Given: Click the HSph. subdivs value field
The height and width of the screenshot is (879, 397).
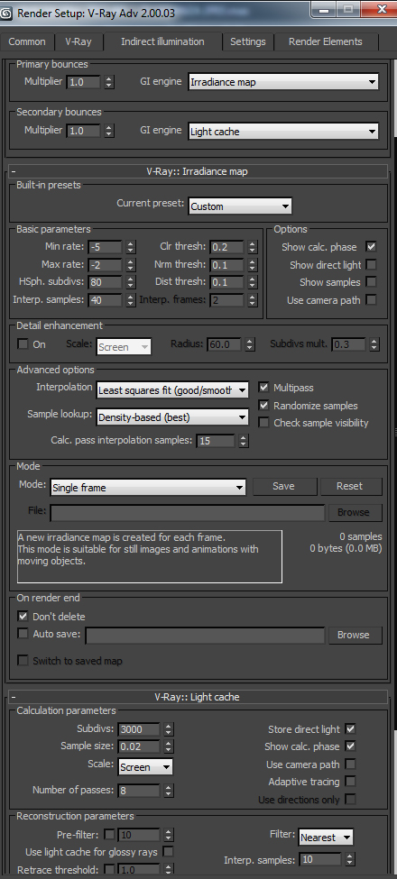Looking at the screenshot, I should pyautogui.click(x=104, y=282).
